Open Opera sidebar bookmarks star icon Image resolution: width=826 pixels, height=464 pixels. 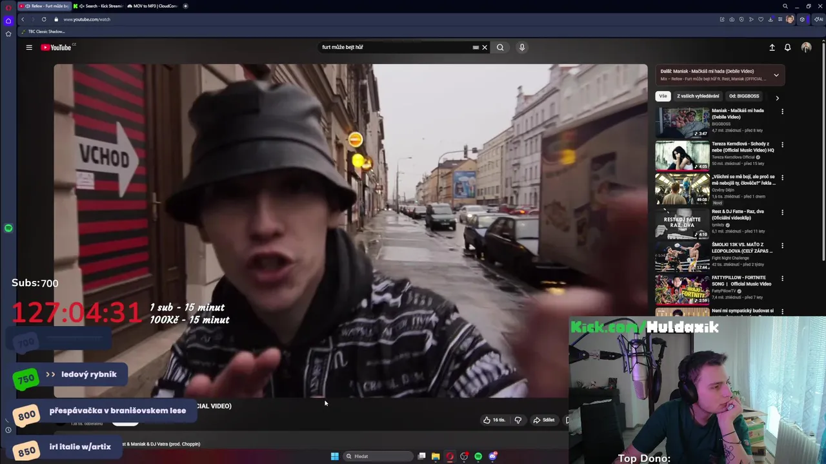click(x=8, y=34)
